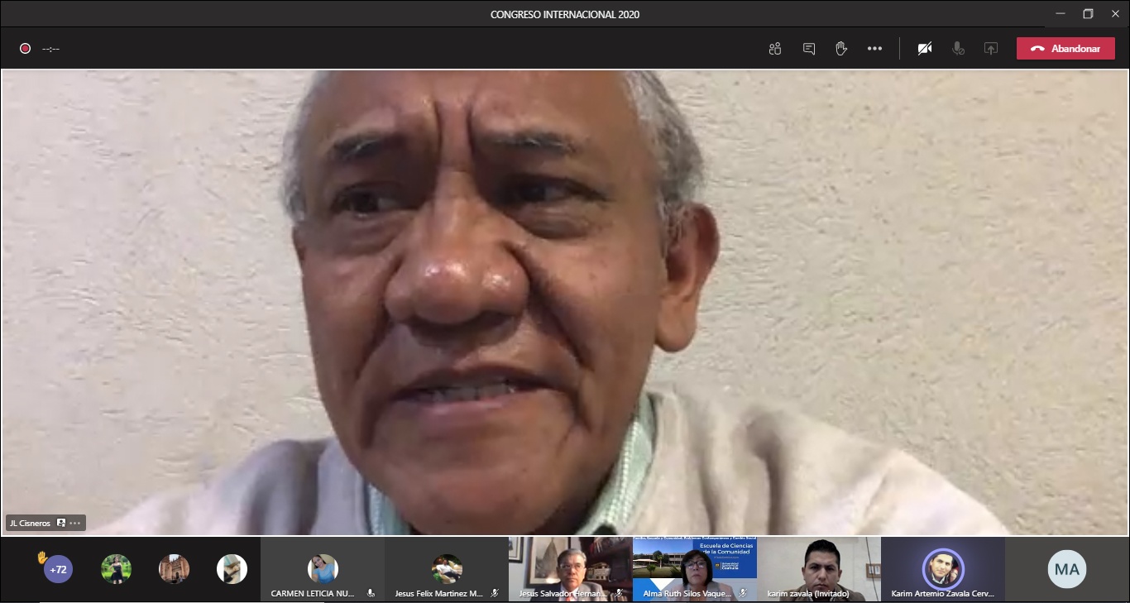Open the share content tray
This screenshot has width=1130, height=603.
click(x=990, y=49)
